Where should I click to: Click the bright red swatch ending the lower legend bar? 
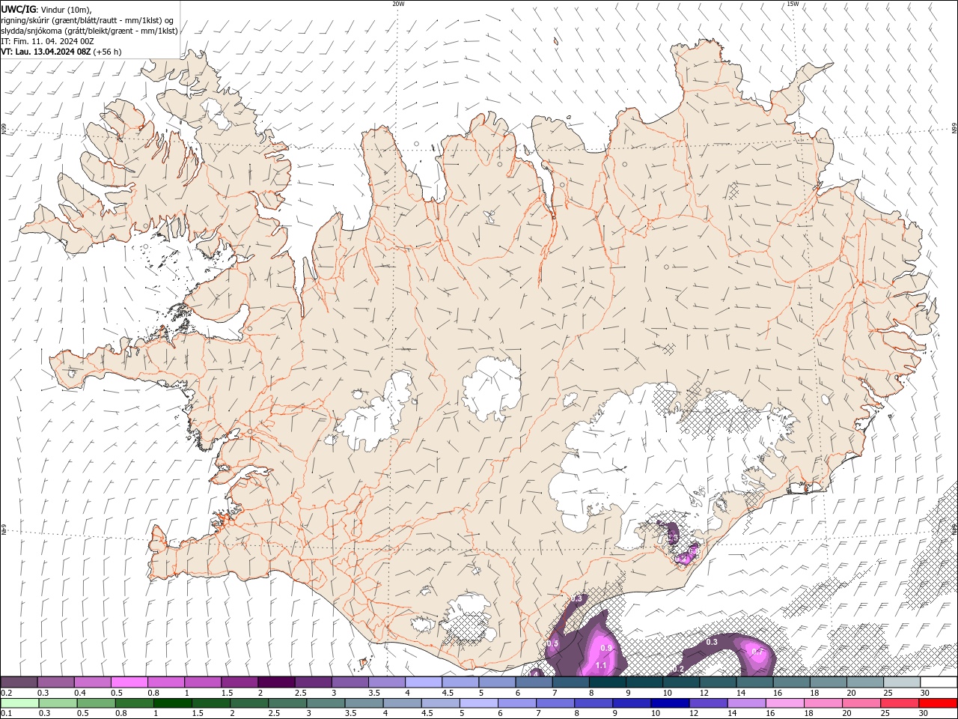point(939,703)
